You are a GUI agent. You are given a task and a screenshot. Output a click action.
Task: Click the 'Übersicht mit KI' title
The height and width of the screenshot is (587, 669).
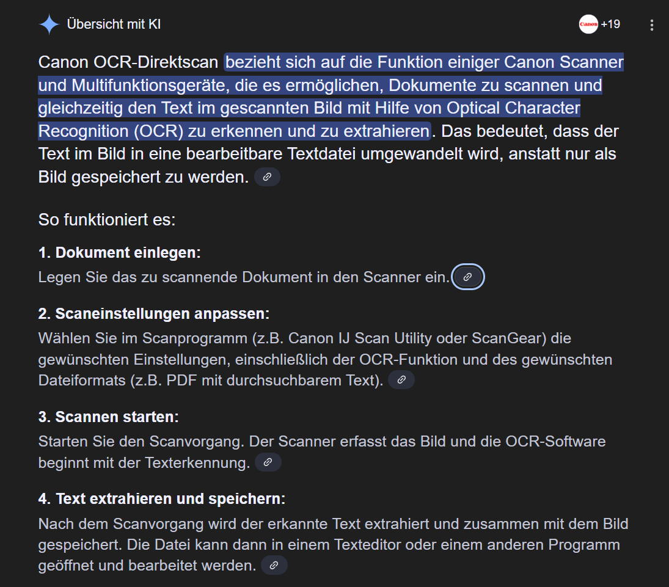point(114,24)
